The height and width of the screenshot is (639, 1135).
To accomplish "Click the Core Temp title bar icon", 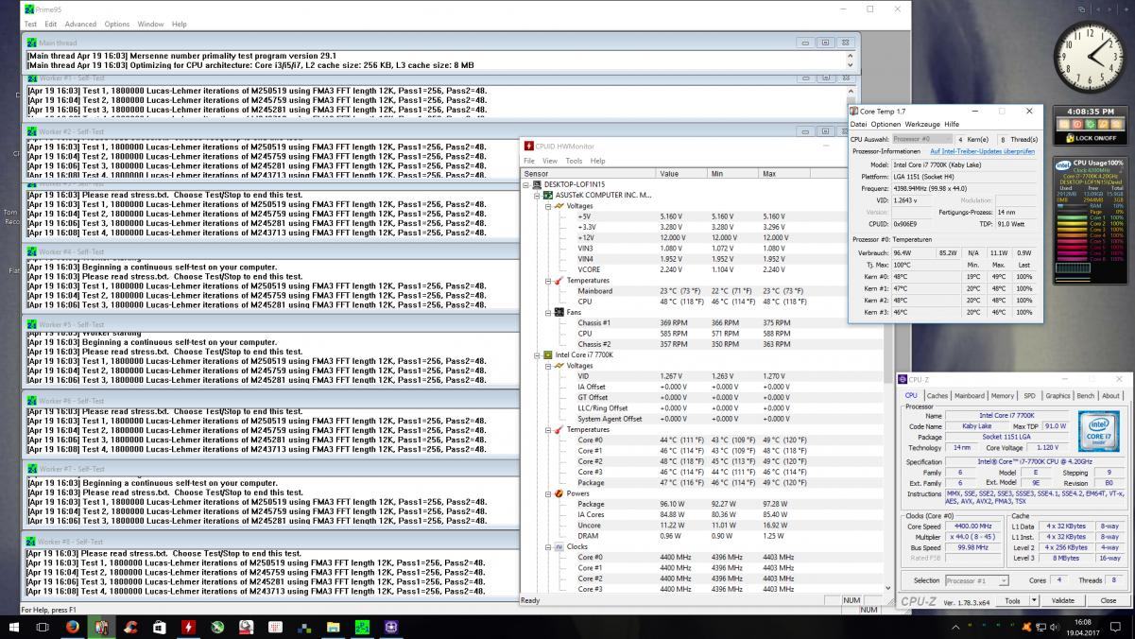I will pos(854,112).
